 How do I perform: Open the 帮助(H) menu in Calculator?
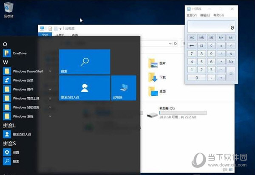click(x=218, y=15)
